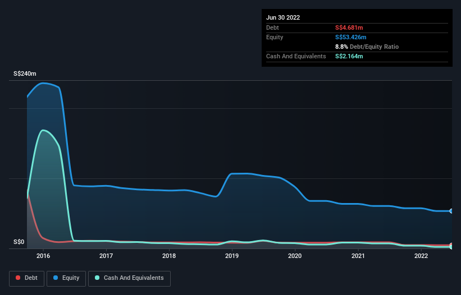Toggle the Debt series legend button
The width and height of the screenshot is (461, 295).
point(27,278)
